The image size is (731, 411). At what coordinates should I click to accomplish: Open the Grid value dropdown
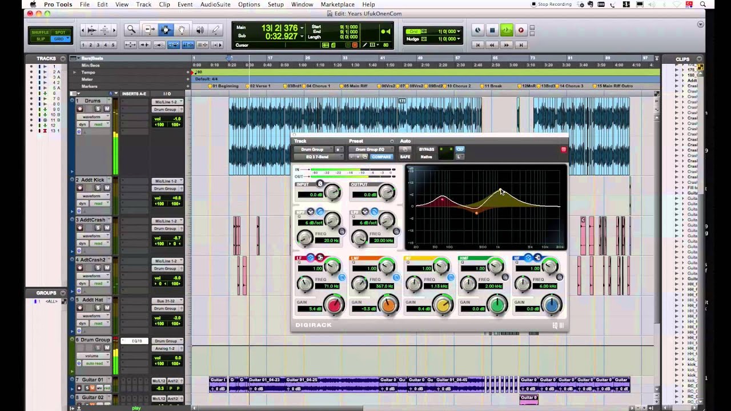tap(459, 31)
